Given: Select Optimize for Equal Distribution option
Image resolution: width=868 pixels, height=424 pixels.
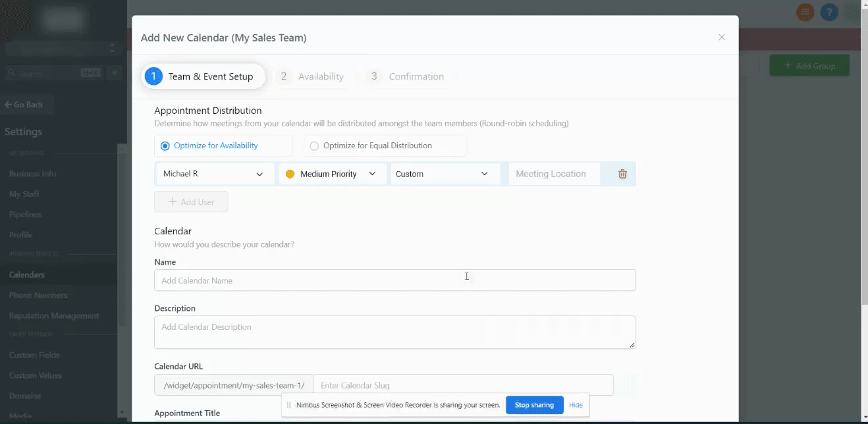Looking at the screenshot, I should point(314,146).
